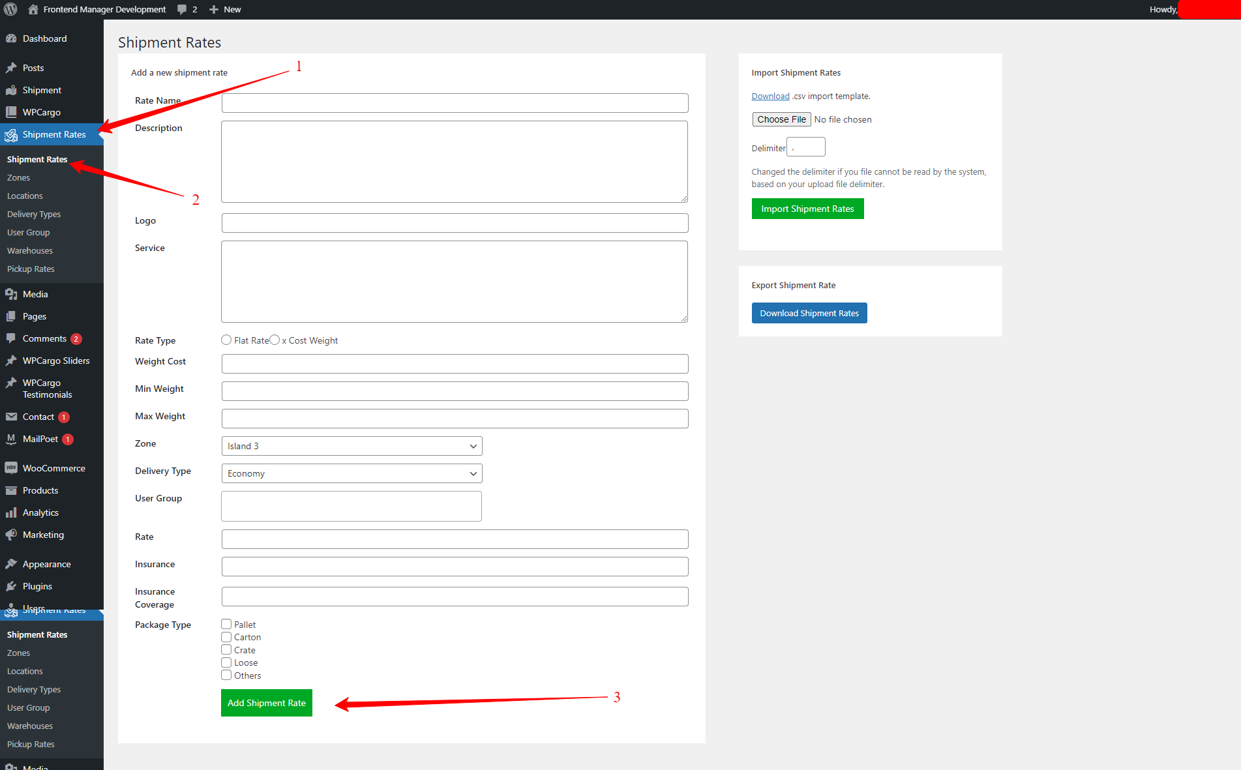Click the Appearance paintbrush icon
Screen dimensions: 1241x770
[11, 564]
